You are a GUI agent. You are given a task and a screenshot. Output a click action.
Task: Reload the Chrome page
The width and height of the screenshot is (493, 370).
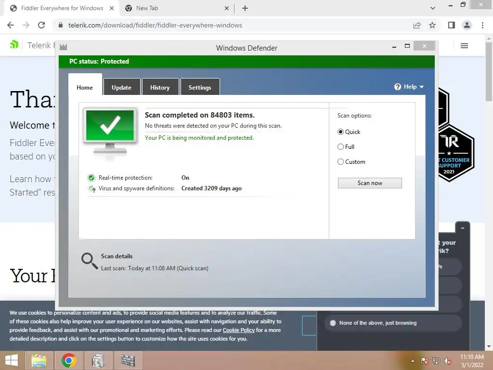41,25
